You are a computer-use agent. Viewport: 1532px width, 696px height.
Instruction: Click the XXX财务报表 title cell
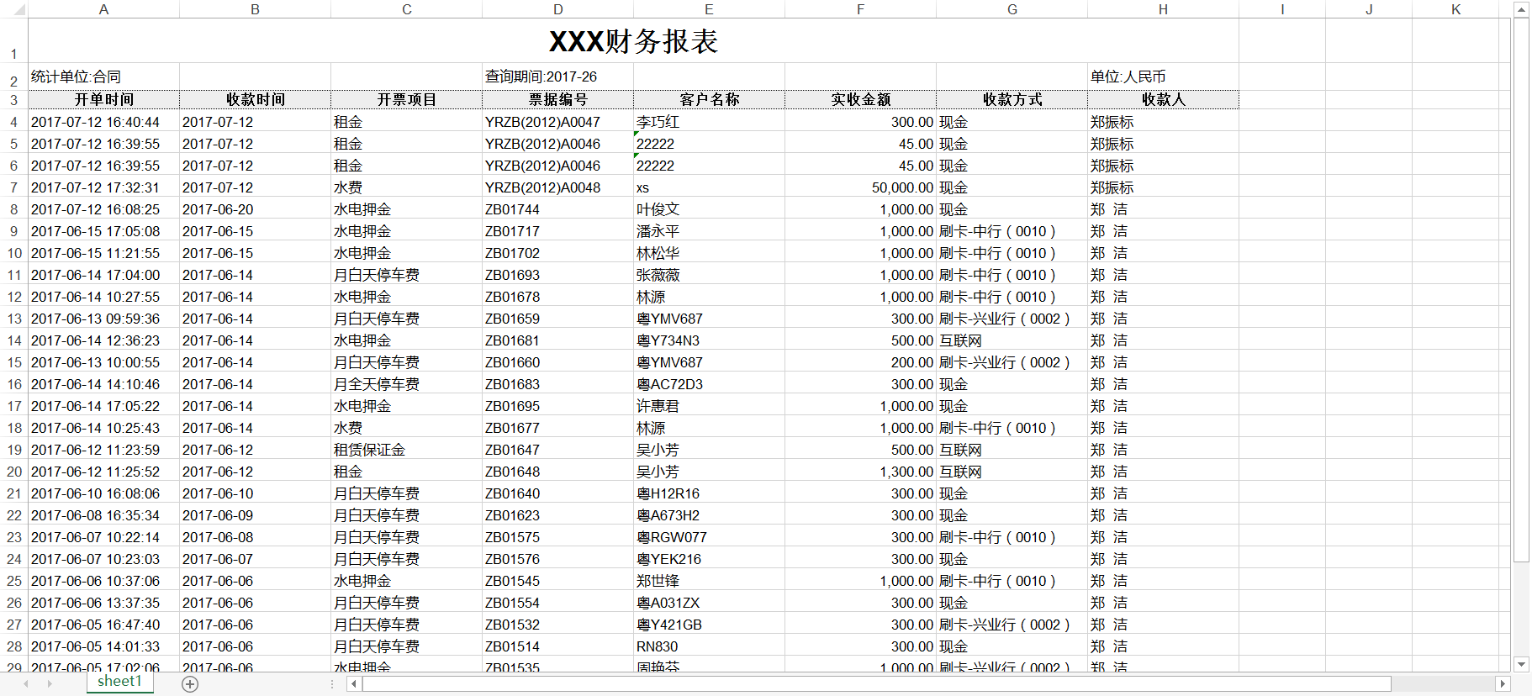(633, 41)
